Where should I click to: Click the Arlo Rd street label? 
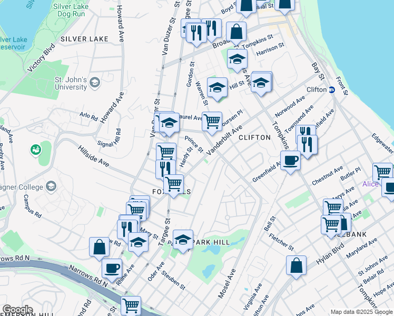[88, 116]
